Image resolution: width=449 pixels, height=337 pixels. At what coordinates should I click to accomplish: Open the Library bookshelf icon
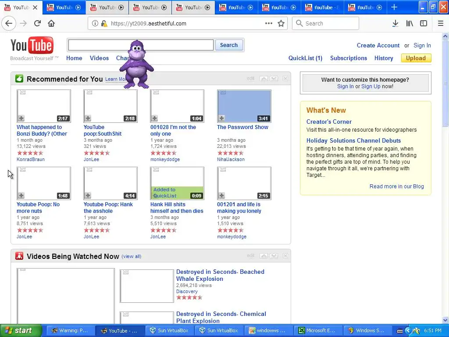(410, 24)
